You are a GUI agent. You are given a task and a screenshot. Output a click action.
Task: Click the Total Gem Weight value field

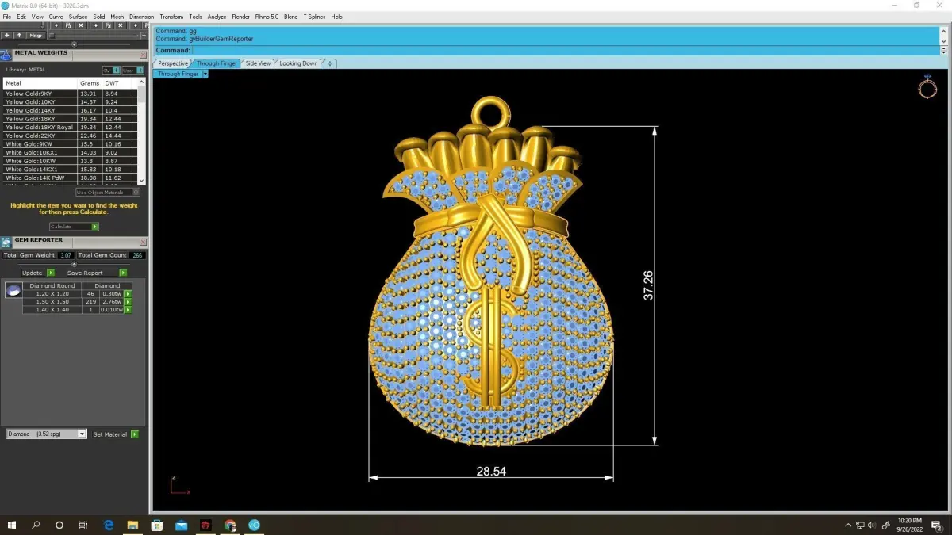pos(66,255)
